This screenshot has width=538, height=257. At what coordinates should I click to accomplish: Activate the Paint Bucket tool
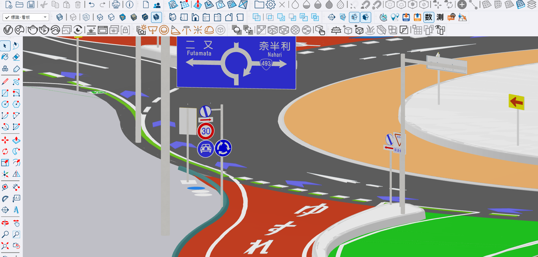coord(5,57)
